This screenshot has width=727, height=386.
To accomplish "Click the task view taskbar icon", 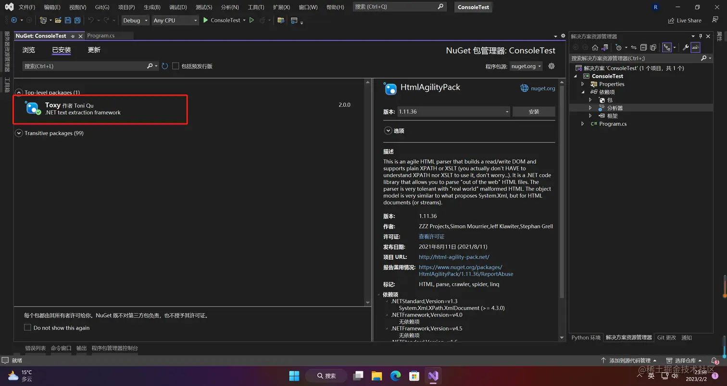I will tap(358, 375).
